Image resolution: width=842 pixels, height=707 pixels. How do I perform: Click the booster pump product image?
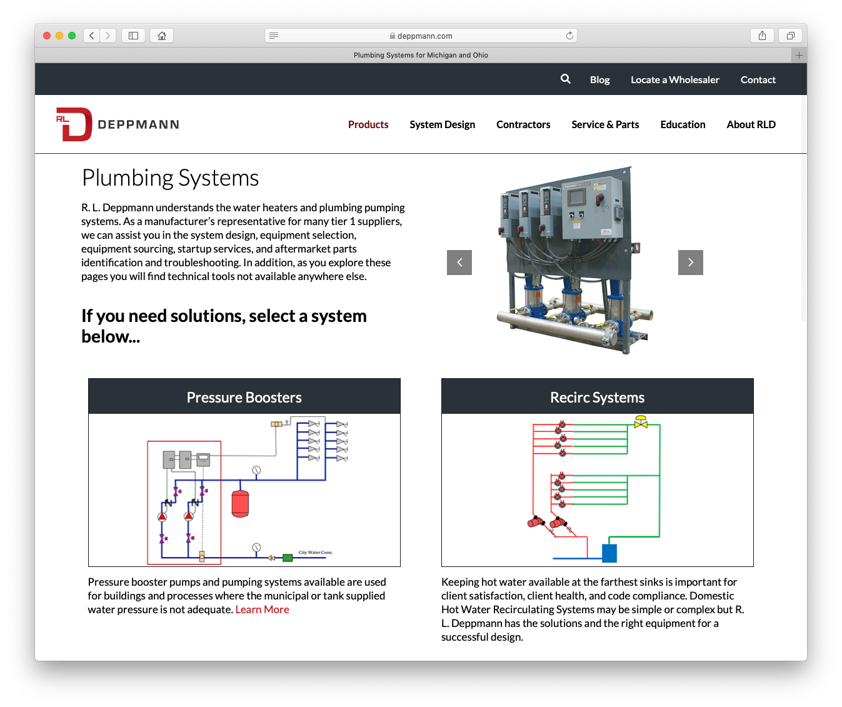pos(574,261)
